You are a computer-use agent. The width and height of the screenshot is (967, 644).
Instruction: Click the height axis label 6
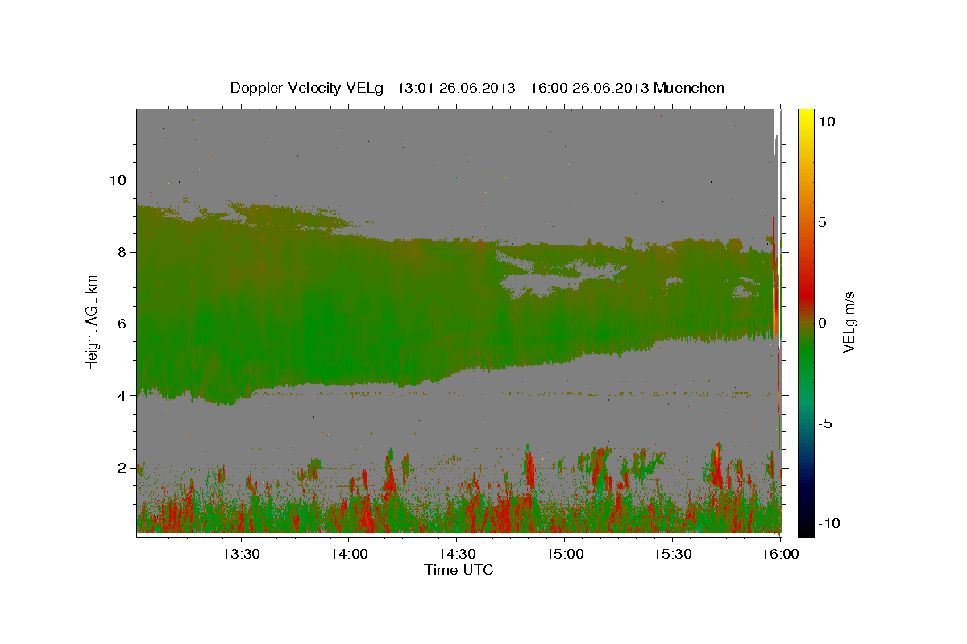pos(123,324)
